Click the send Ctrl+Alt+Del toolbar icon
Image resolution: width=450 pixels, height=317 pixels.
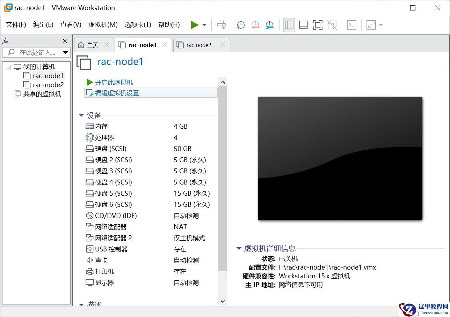pos(221,25)
